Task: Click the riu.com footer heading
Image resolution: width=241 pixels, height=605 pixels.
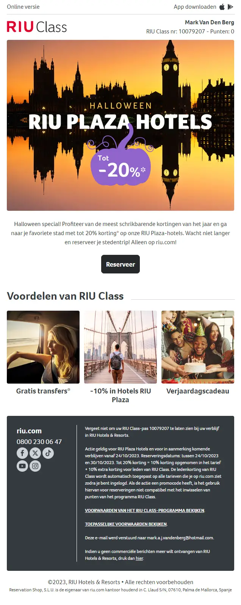Action: point(29,431)
